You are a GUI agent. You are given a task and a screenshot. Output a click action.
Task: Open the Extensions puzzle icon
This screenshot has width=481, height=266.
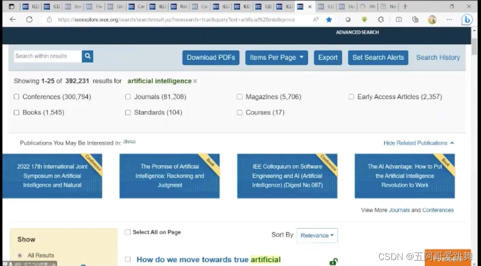(381, 20)
